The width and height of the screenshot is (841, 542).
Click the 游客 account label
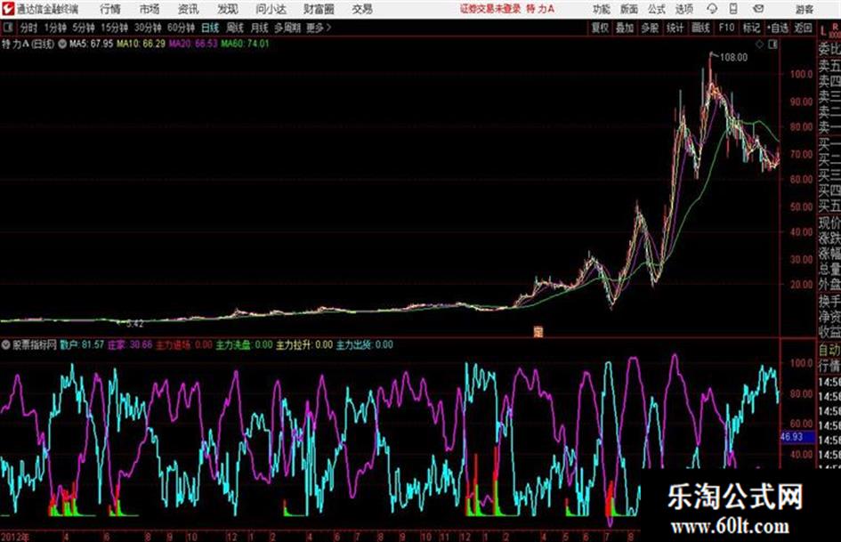805,9
